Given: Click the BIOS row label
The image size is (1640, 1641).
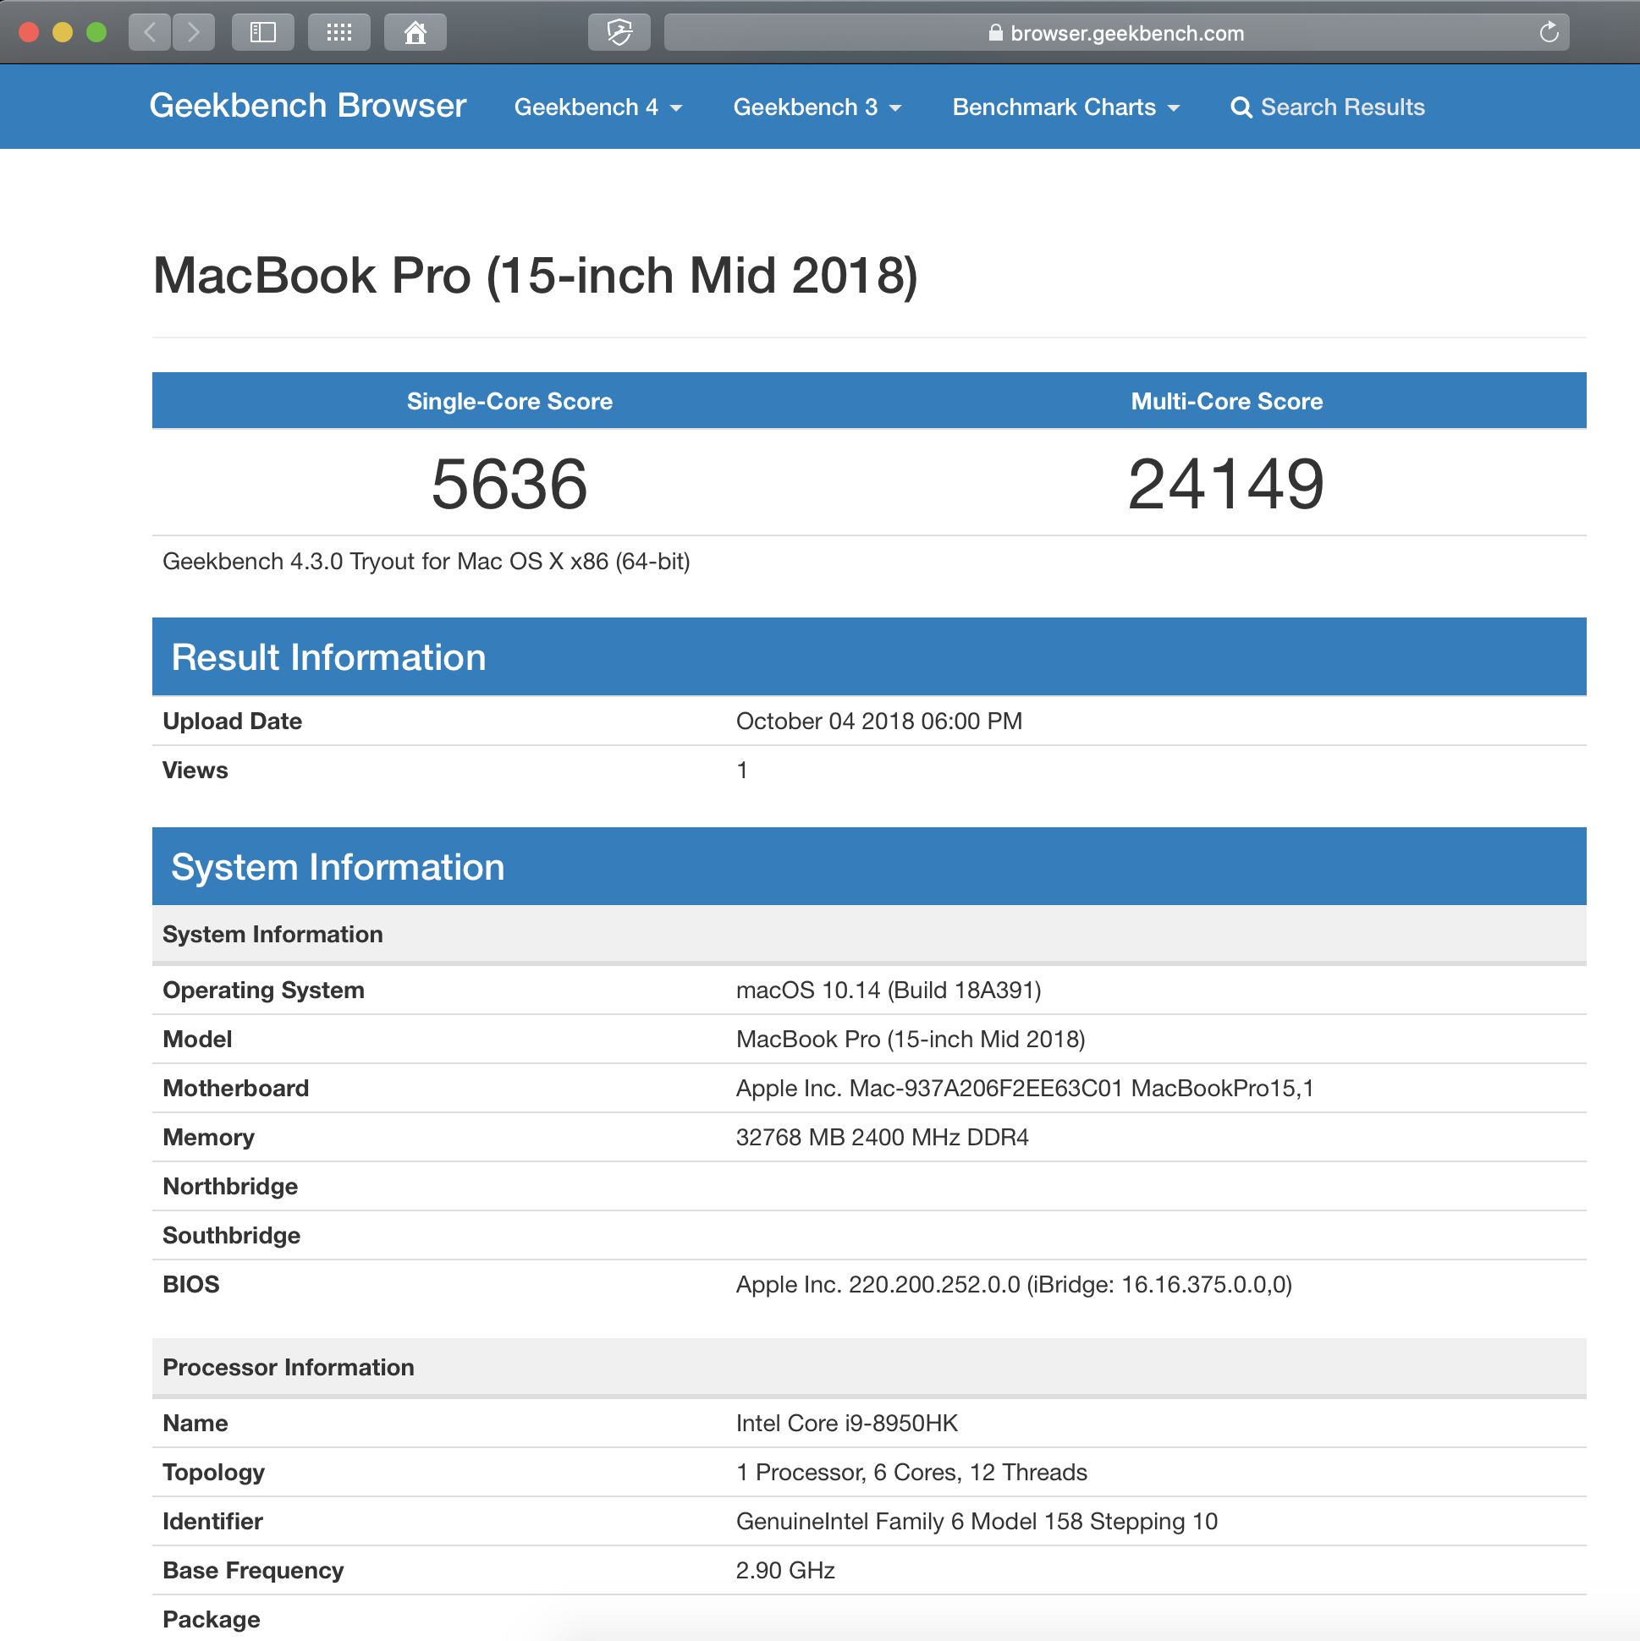Looking at the screenshot, I should tap(190, 1285).
